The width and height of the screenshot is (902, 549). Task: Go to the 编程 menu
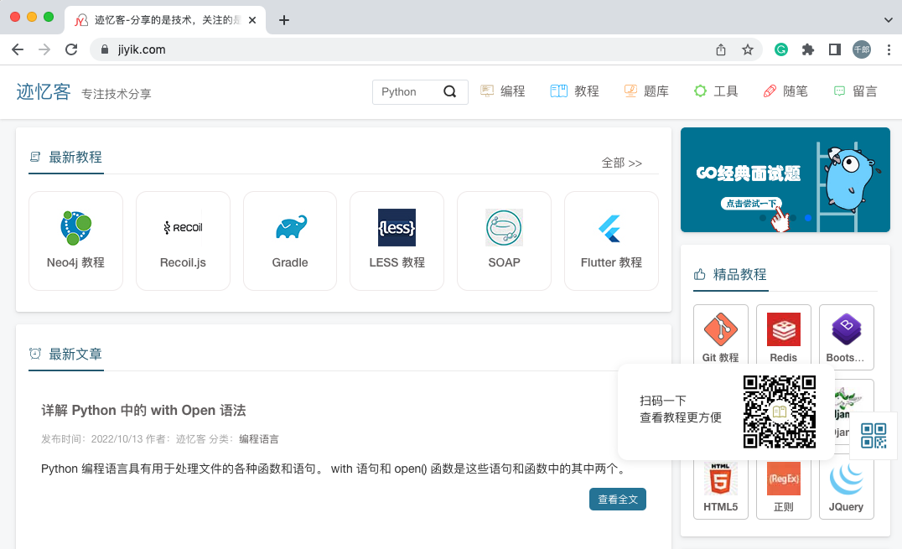tap(503, 91)
